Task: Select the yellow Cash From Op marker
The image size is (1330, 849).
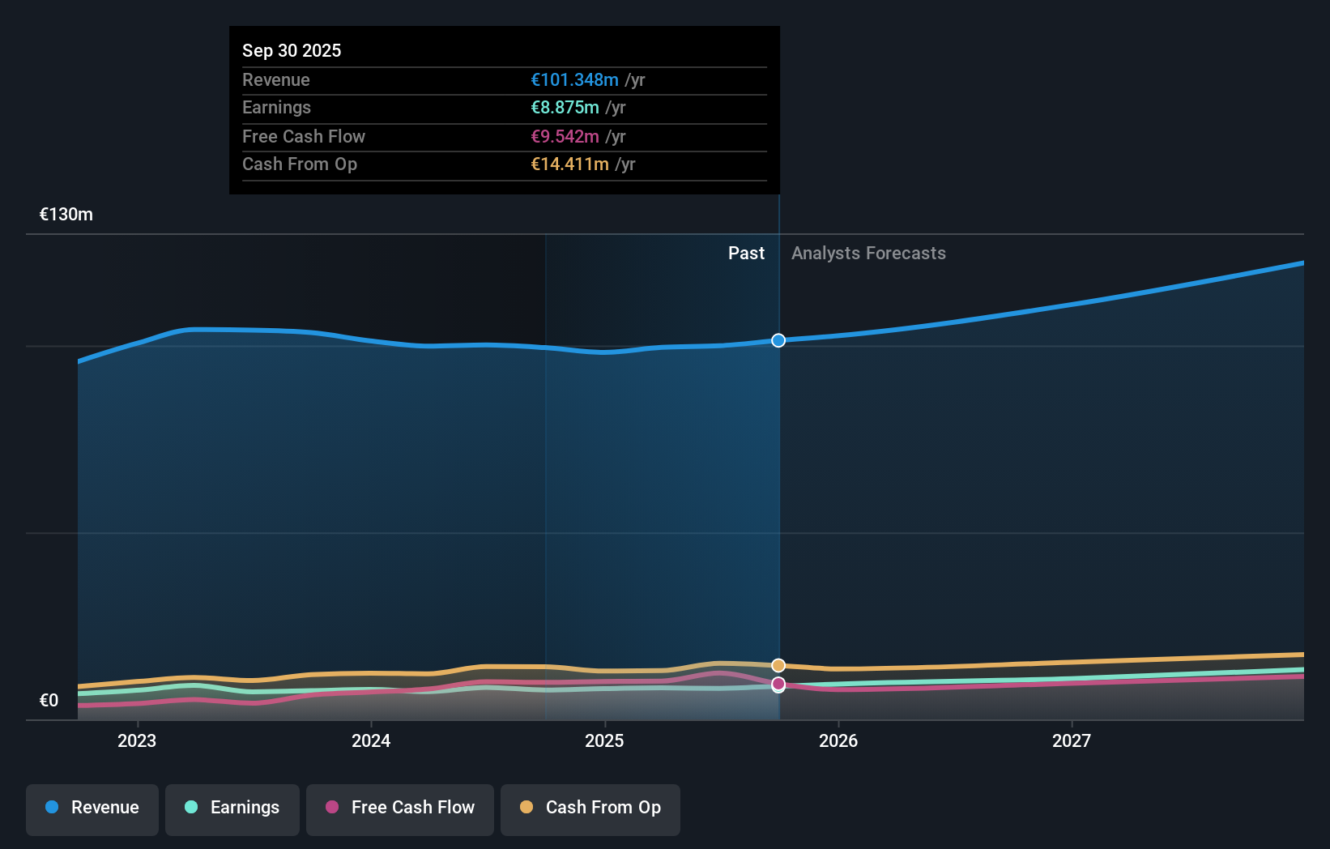Action: click(778, 665)
